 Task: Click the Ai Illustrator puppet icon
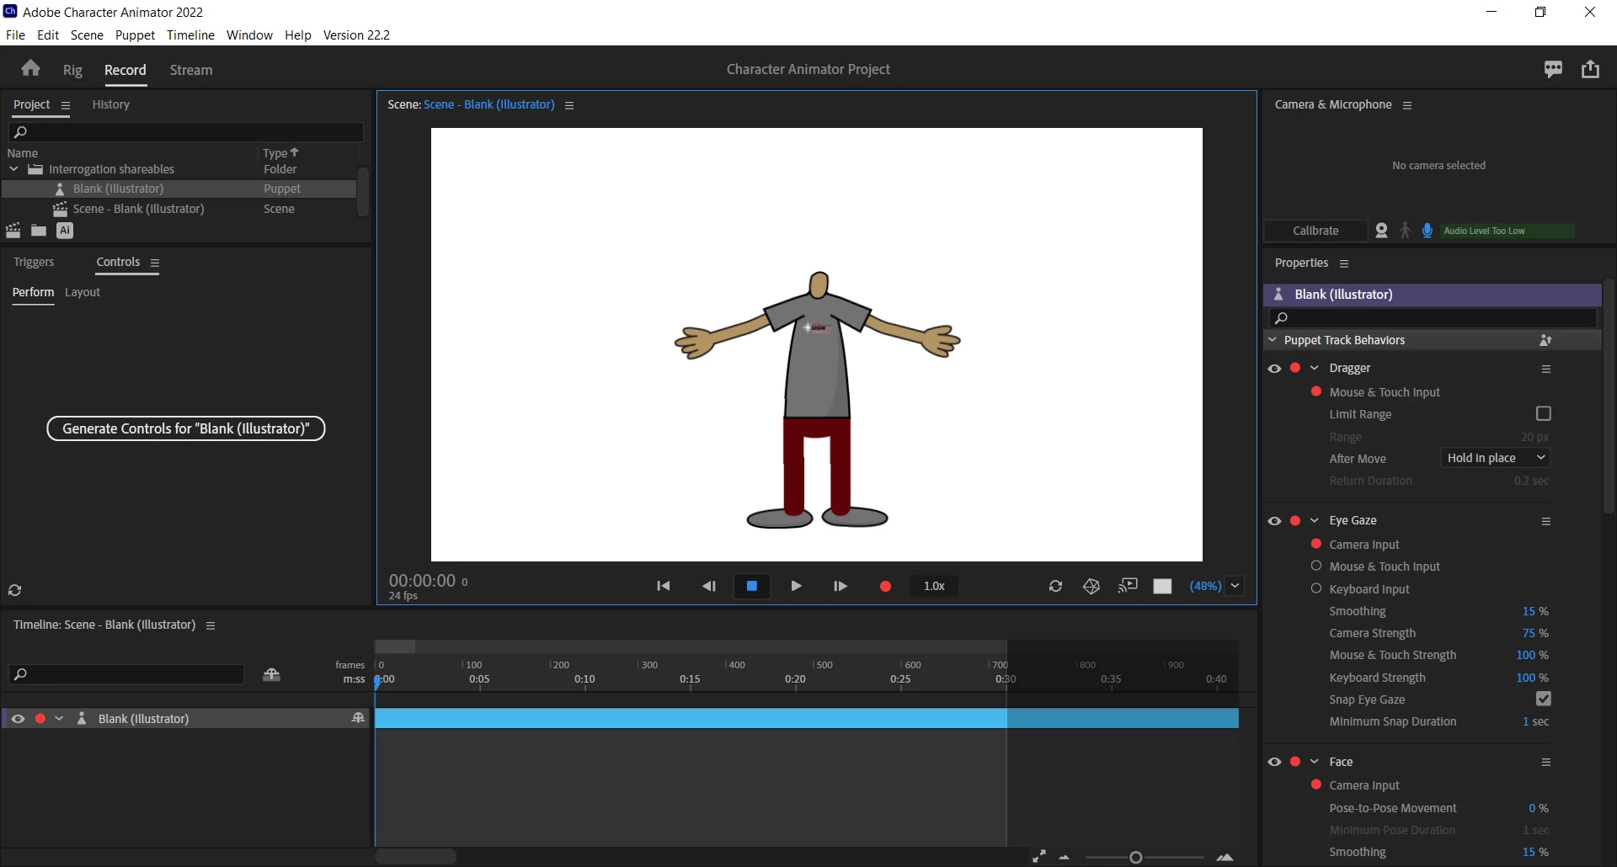coord(65,231)
